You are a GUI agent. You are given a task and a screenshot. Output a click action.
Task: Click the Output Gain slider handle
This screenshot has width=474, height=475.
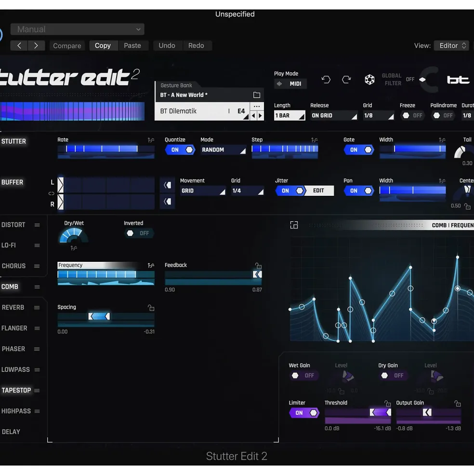[x=427, y=412]
